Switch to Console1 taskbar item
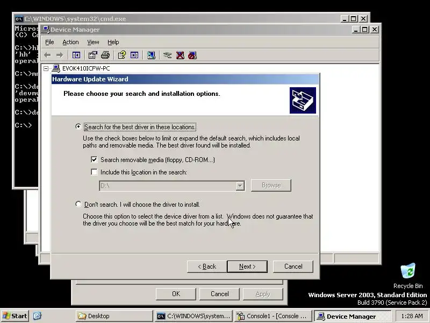Viewport: 430px width, 323px height. coord(273,316)
